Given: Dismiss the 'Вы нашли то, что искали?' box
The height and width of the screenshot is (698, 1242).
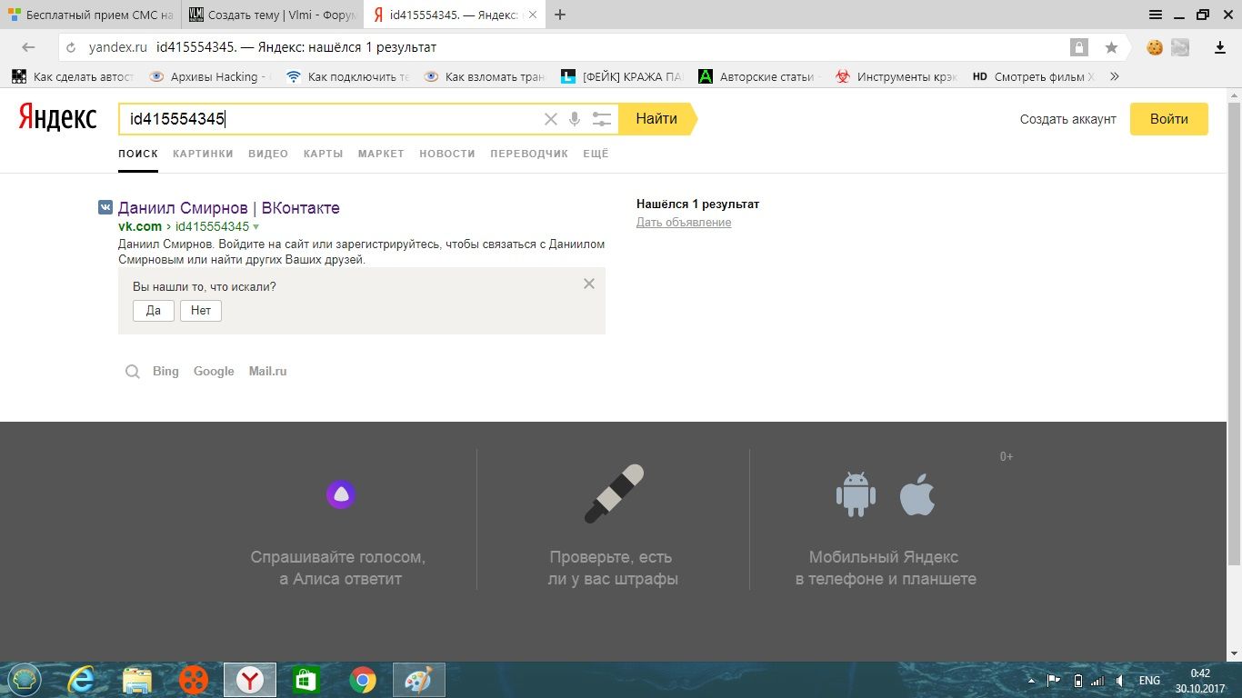Looking at the screenshot, I should [589, 284].
